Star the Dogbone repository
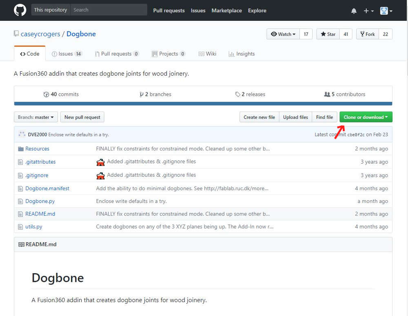Screen dimensions: 408x316 tap(328, 34)
